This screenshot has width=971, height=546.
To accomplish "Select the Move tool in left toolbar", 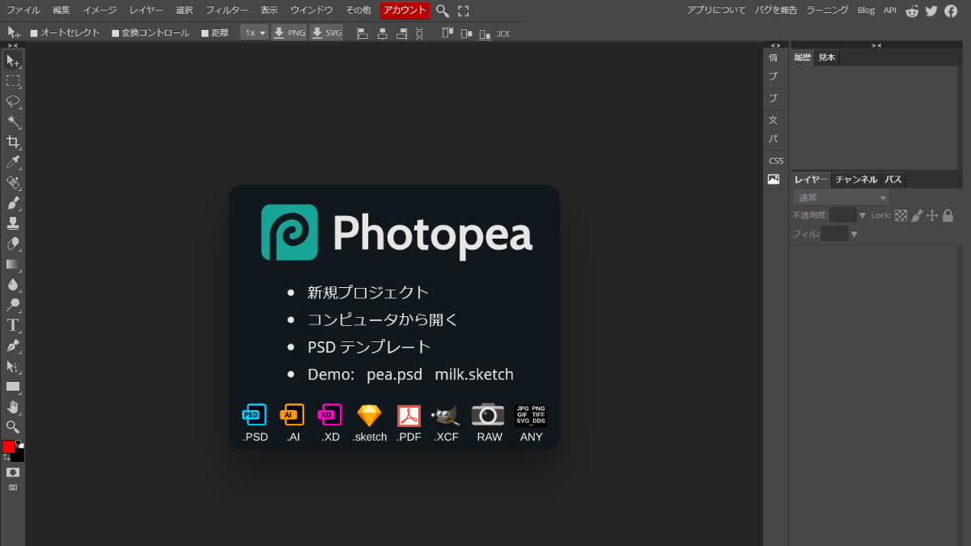I will (x=13, y=61).
